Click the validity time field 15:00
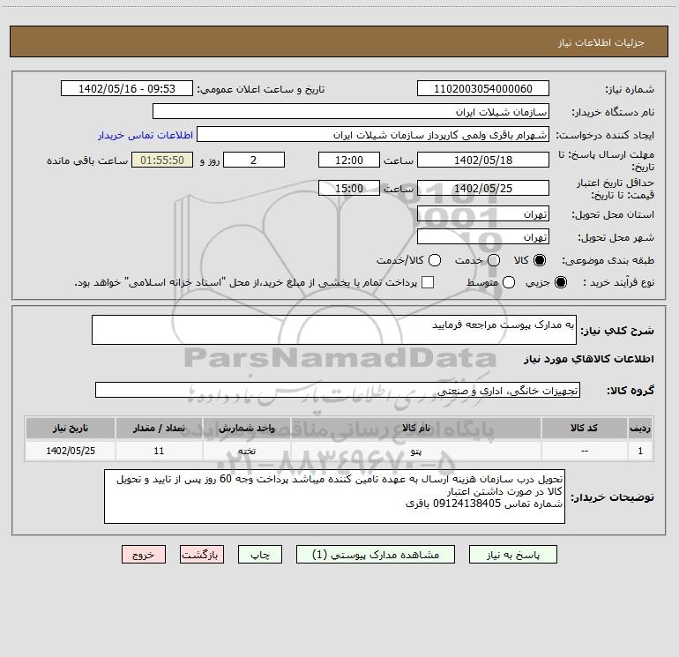This screenshot has height=657, width=679. coord(349,188)
